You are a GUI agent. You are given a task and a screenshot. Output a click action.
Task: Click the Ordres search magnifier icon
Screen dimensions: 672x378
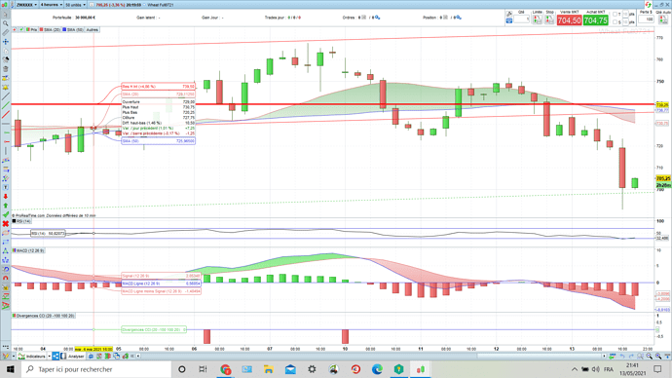click(378, 18)
